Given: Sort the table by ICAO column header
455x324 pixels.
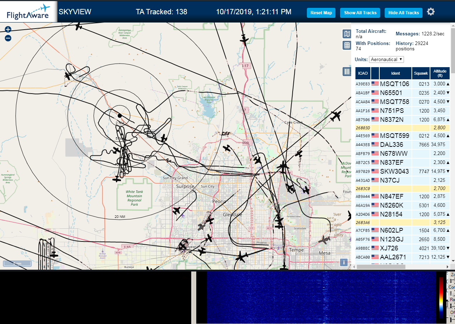Looking at the screenshot, I should (x=363, y=73).
